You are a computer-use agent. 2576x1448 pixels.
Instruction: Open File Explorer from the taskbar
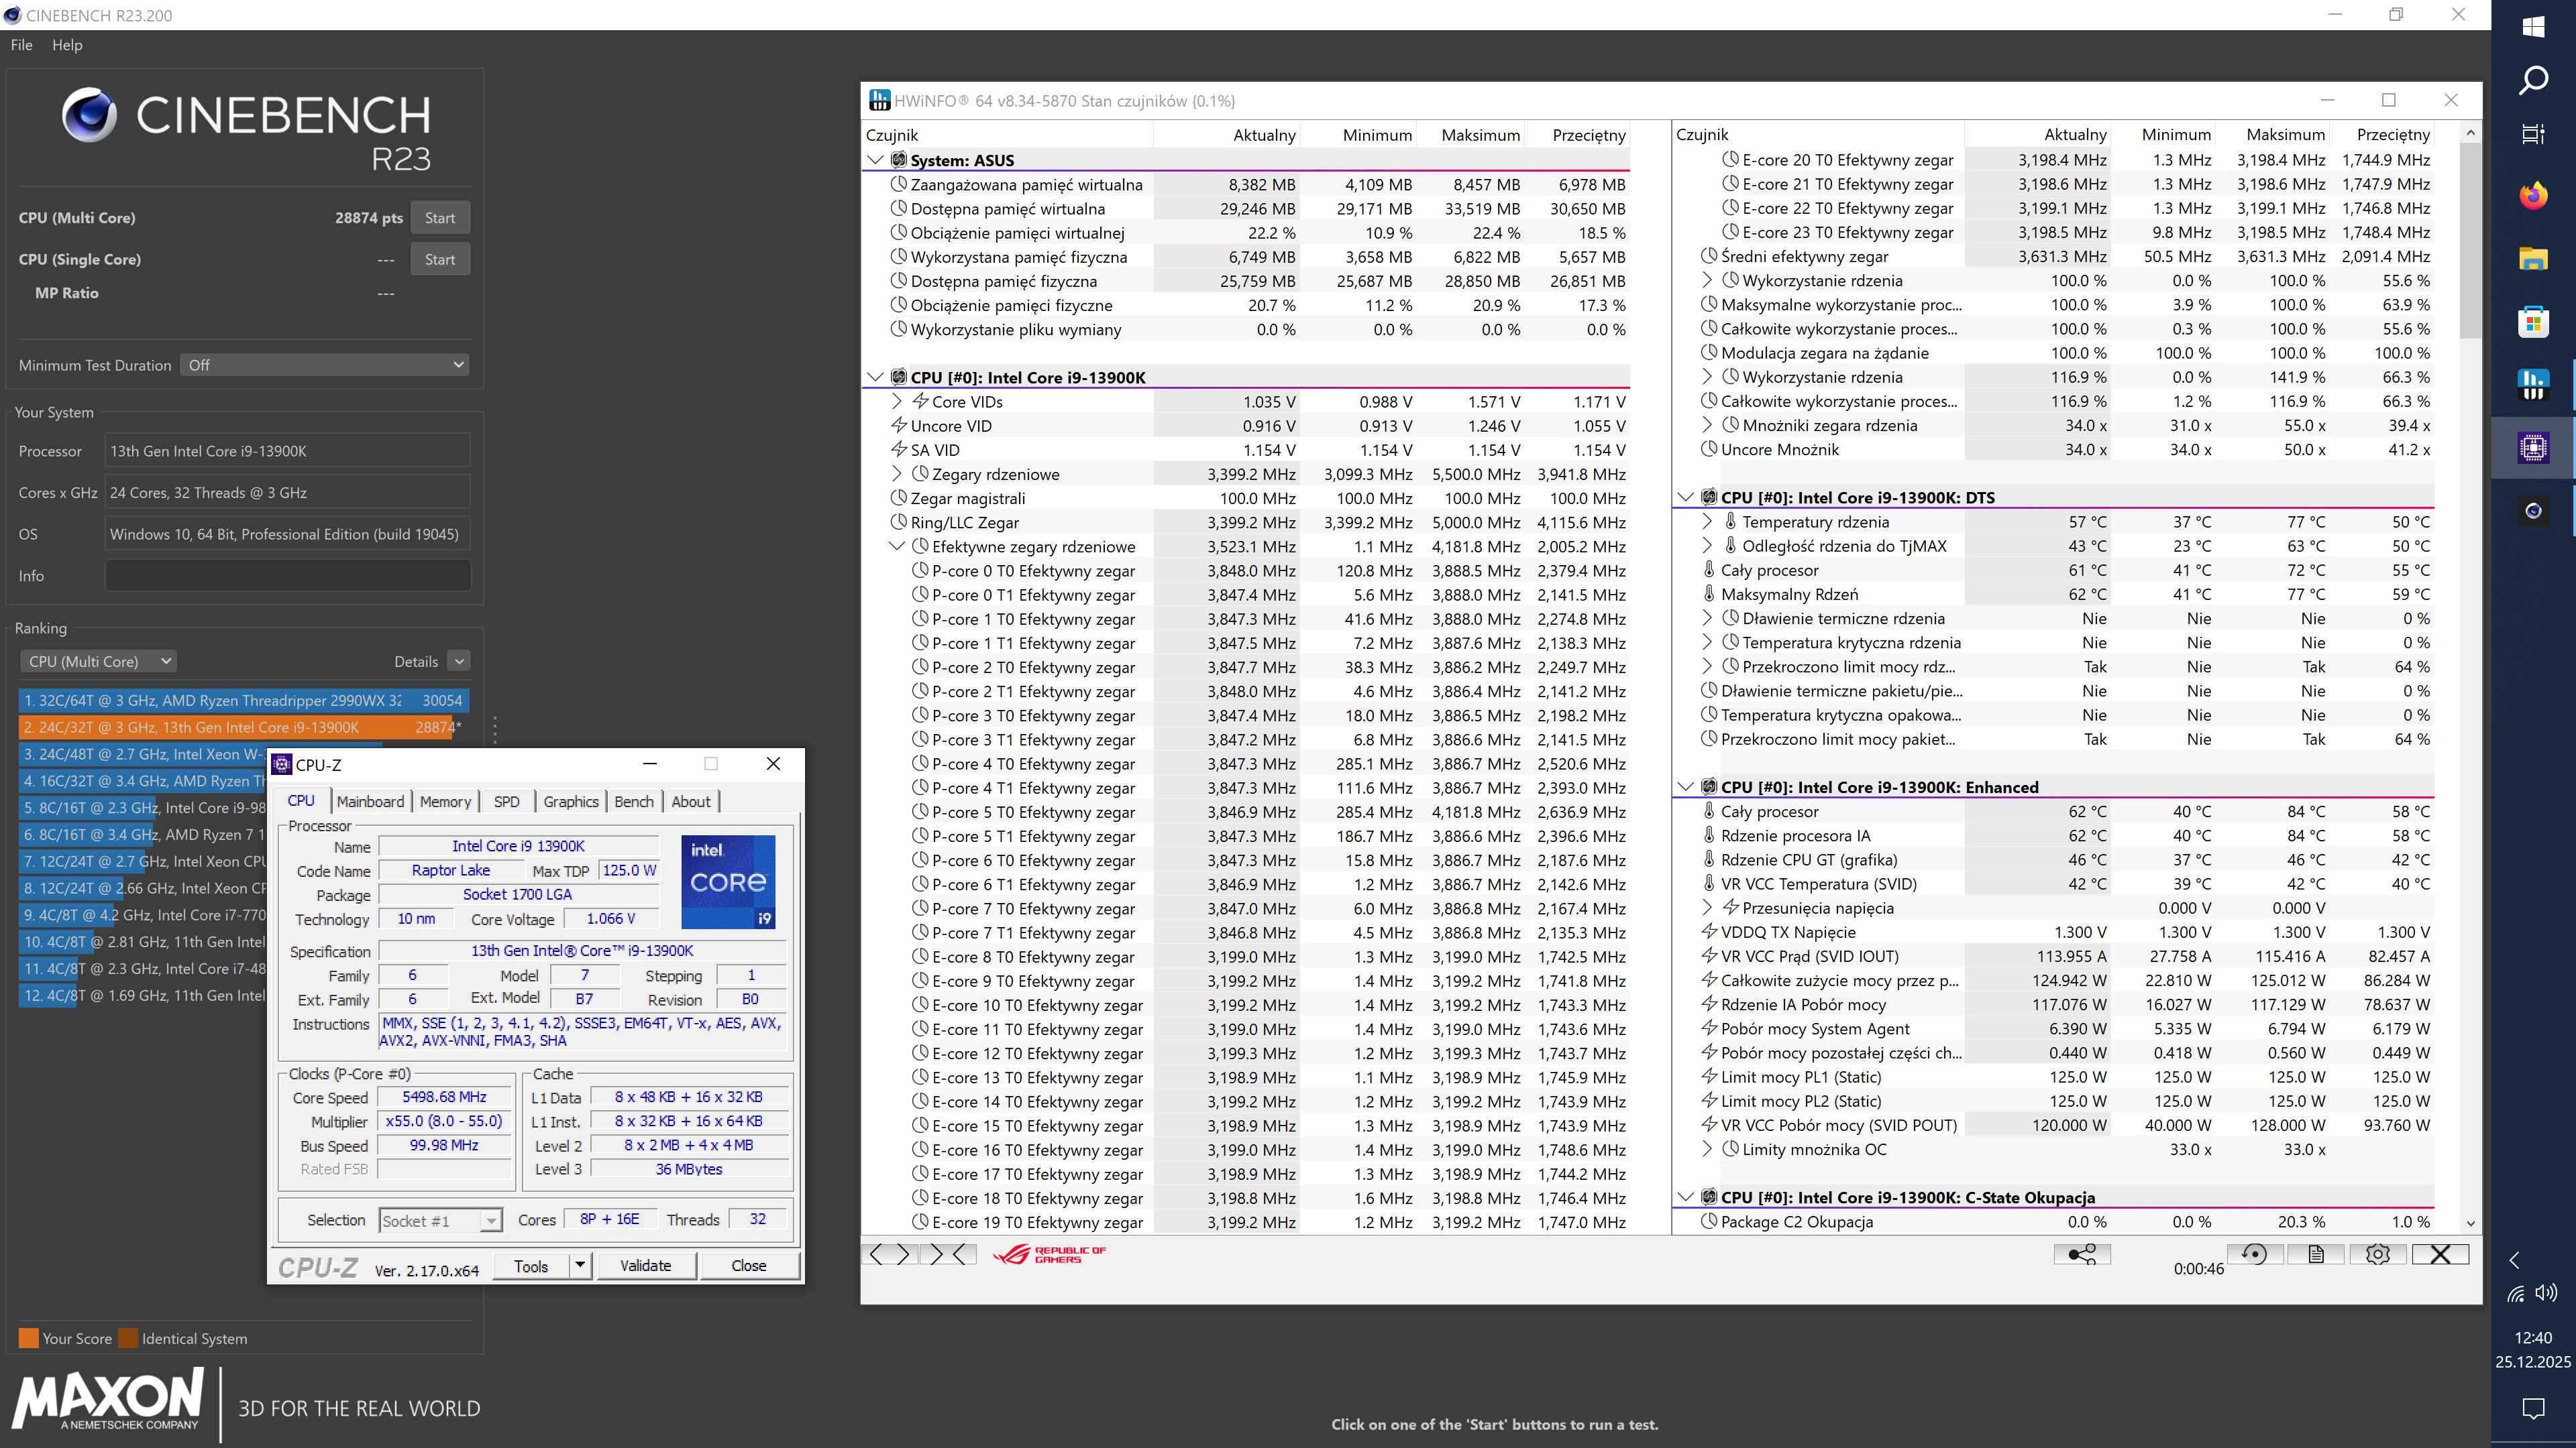2532,259
